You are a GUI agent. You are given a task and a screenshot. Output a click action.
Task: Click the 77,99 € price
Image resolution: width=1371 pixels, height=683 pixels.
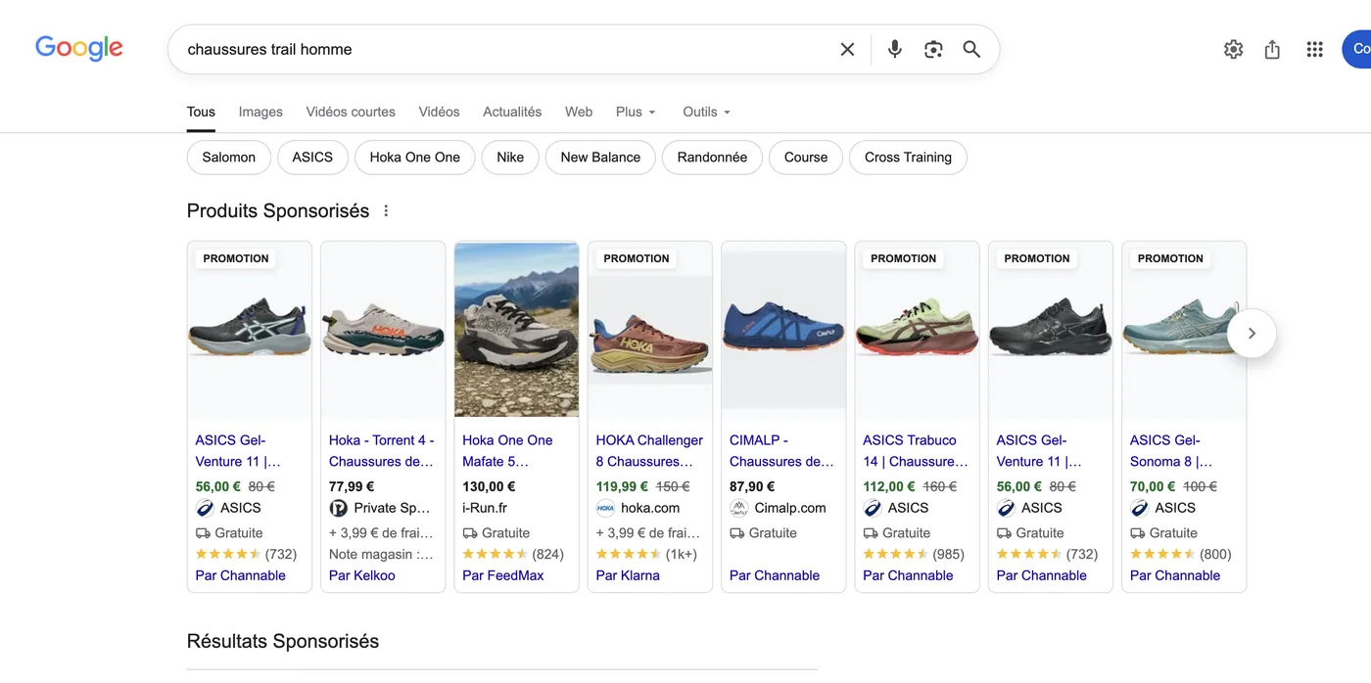(352, 486)
